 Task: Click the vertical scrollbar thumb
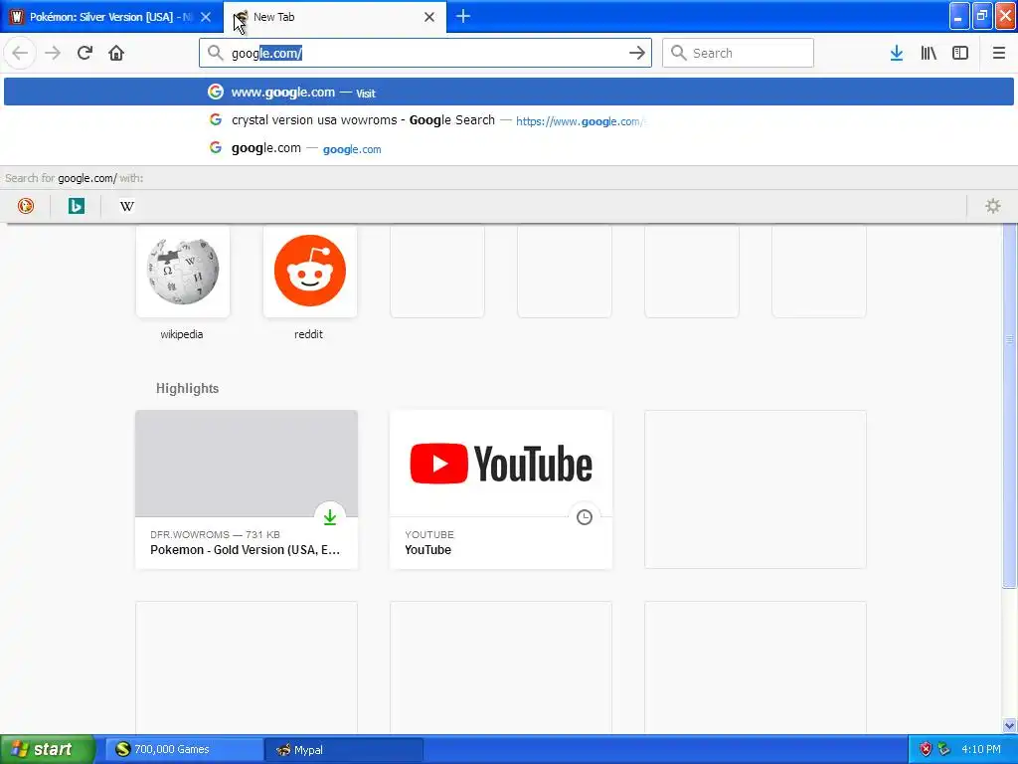[1009, 406]
